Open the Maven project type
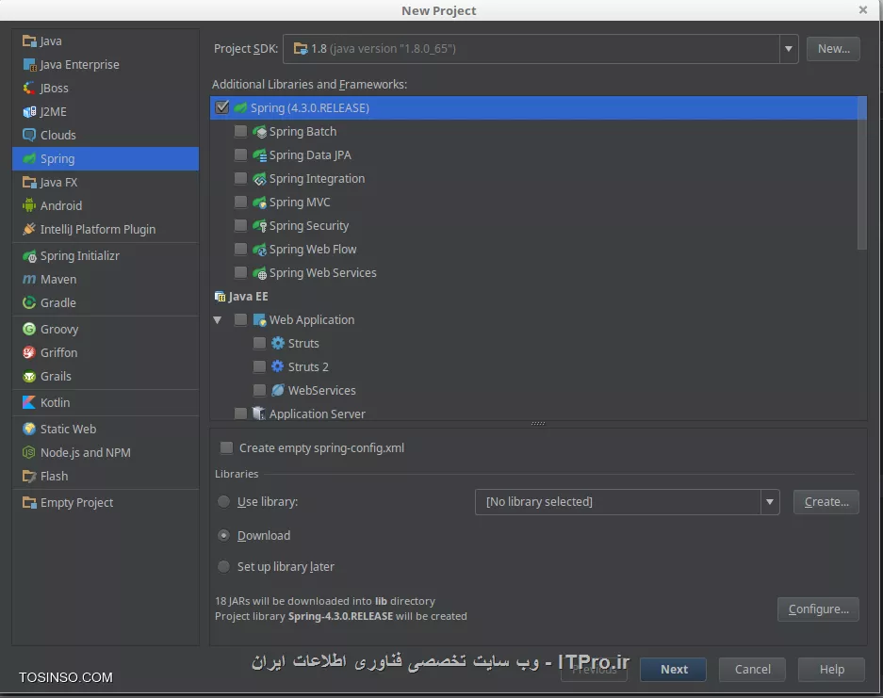Image resolution: width=883 pixels, height=698 pixels. [31, 279]
